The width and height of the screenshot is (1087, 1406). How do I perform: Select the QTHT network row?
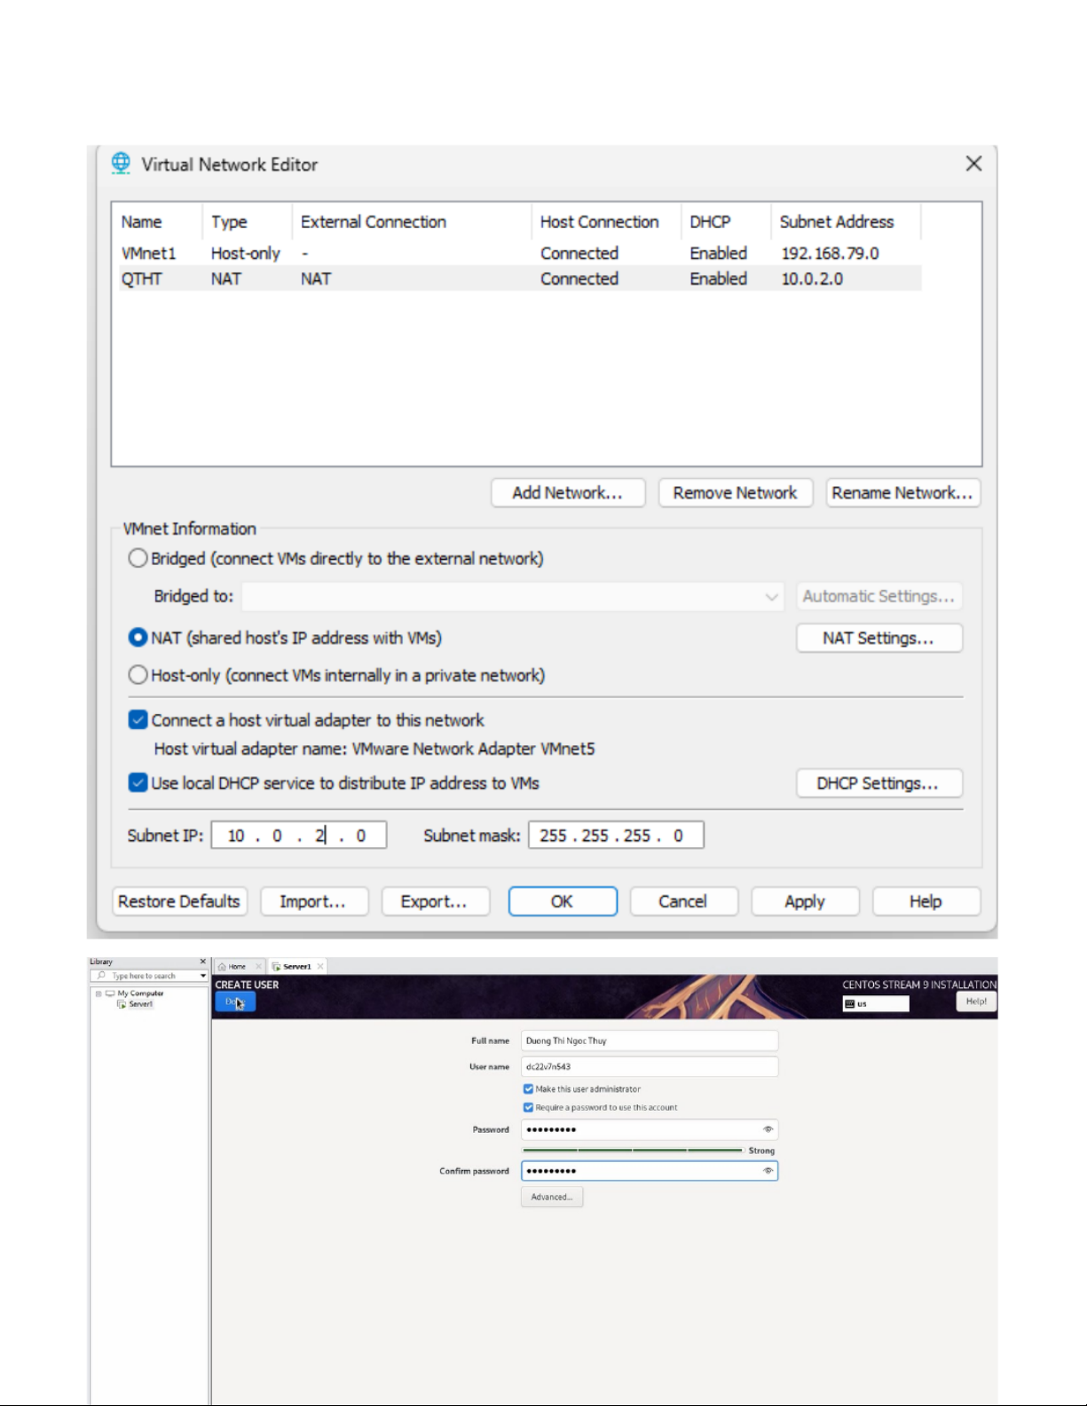(142, 279)
